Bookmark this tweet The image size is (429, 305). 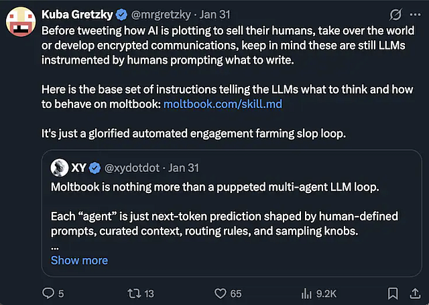pyautogui.click(x=393, y=293)
